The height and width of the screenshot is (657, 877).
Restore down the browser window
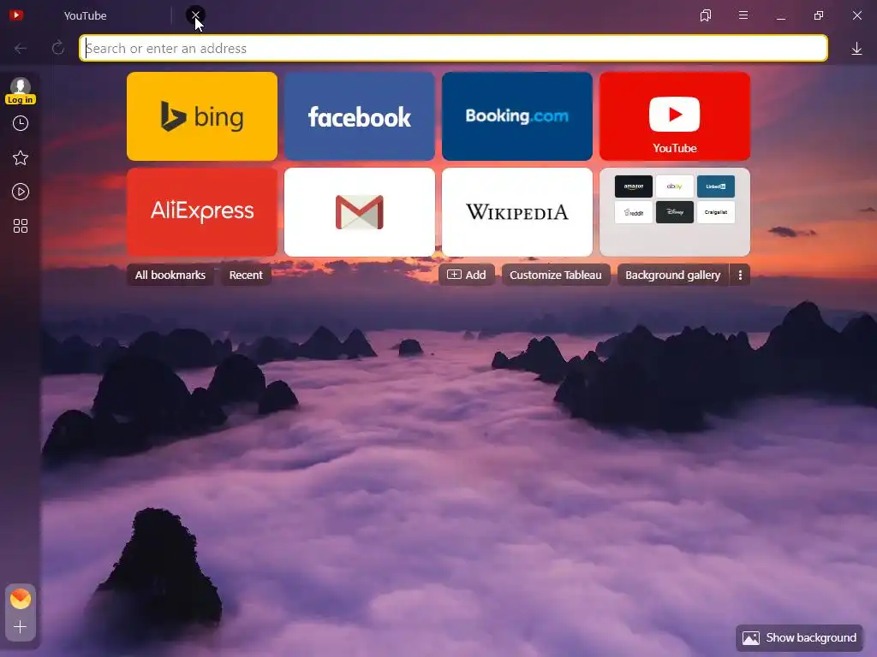coord(818,15)
